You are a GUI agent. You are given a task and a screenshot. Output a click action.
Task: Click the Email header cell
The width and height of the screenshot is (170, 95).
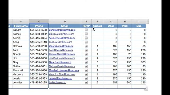65,26
